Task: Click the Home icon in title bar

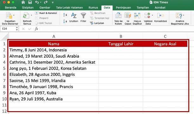Action: pos(23,2)
